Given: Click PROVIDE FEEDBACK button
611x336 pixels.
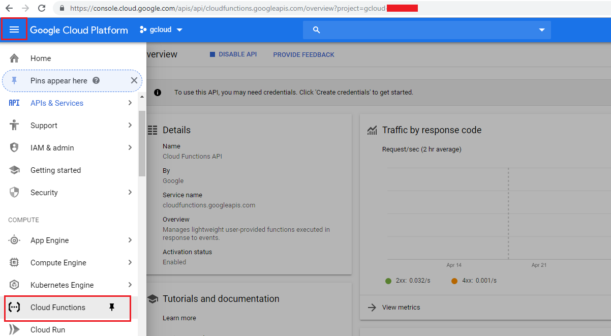Looking at the screenshot, I should 303,54.
